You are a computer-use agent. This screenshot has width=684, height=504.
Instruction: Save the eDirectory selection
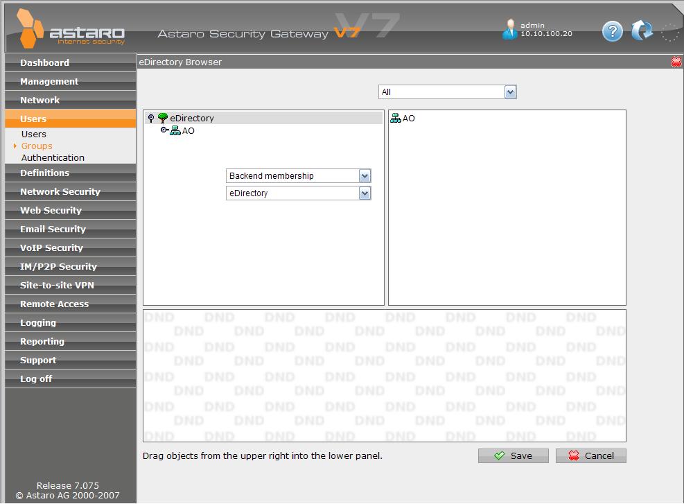coord(514,456)
